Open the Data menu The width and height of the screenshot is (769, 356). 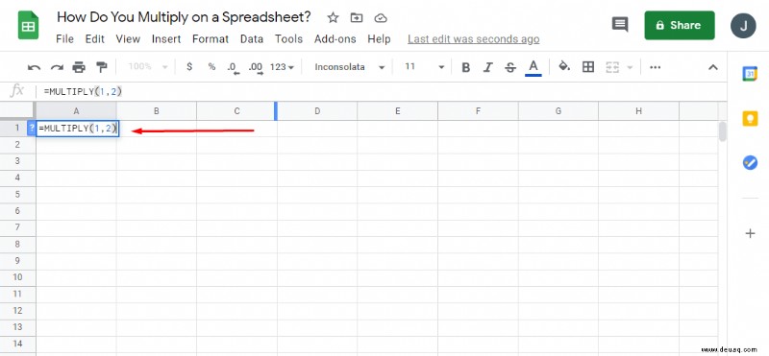click(252, 38)
